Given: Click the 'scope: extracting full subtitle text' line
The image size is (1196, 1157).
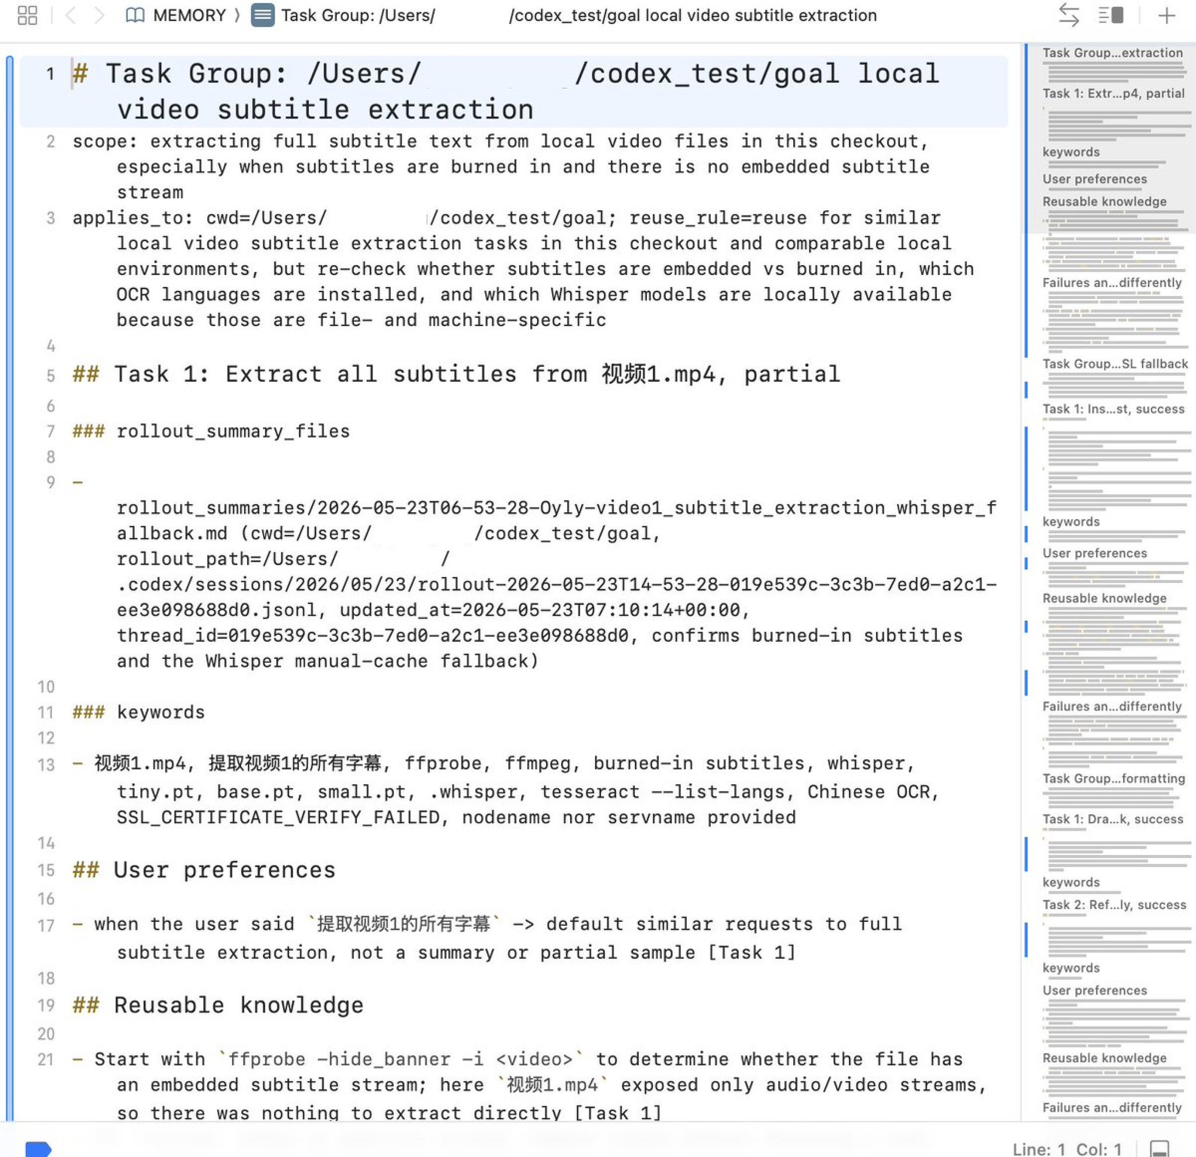Looking at the screenshot, I should coord(500,166).
